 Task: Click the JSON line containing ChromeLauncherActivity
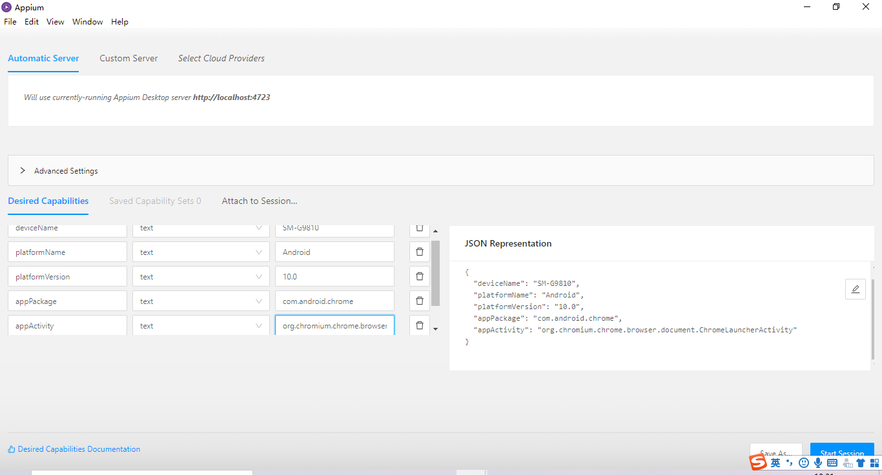click(x=635, y=330)
